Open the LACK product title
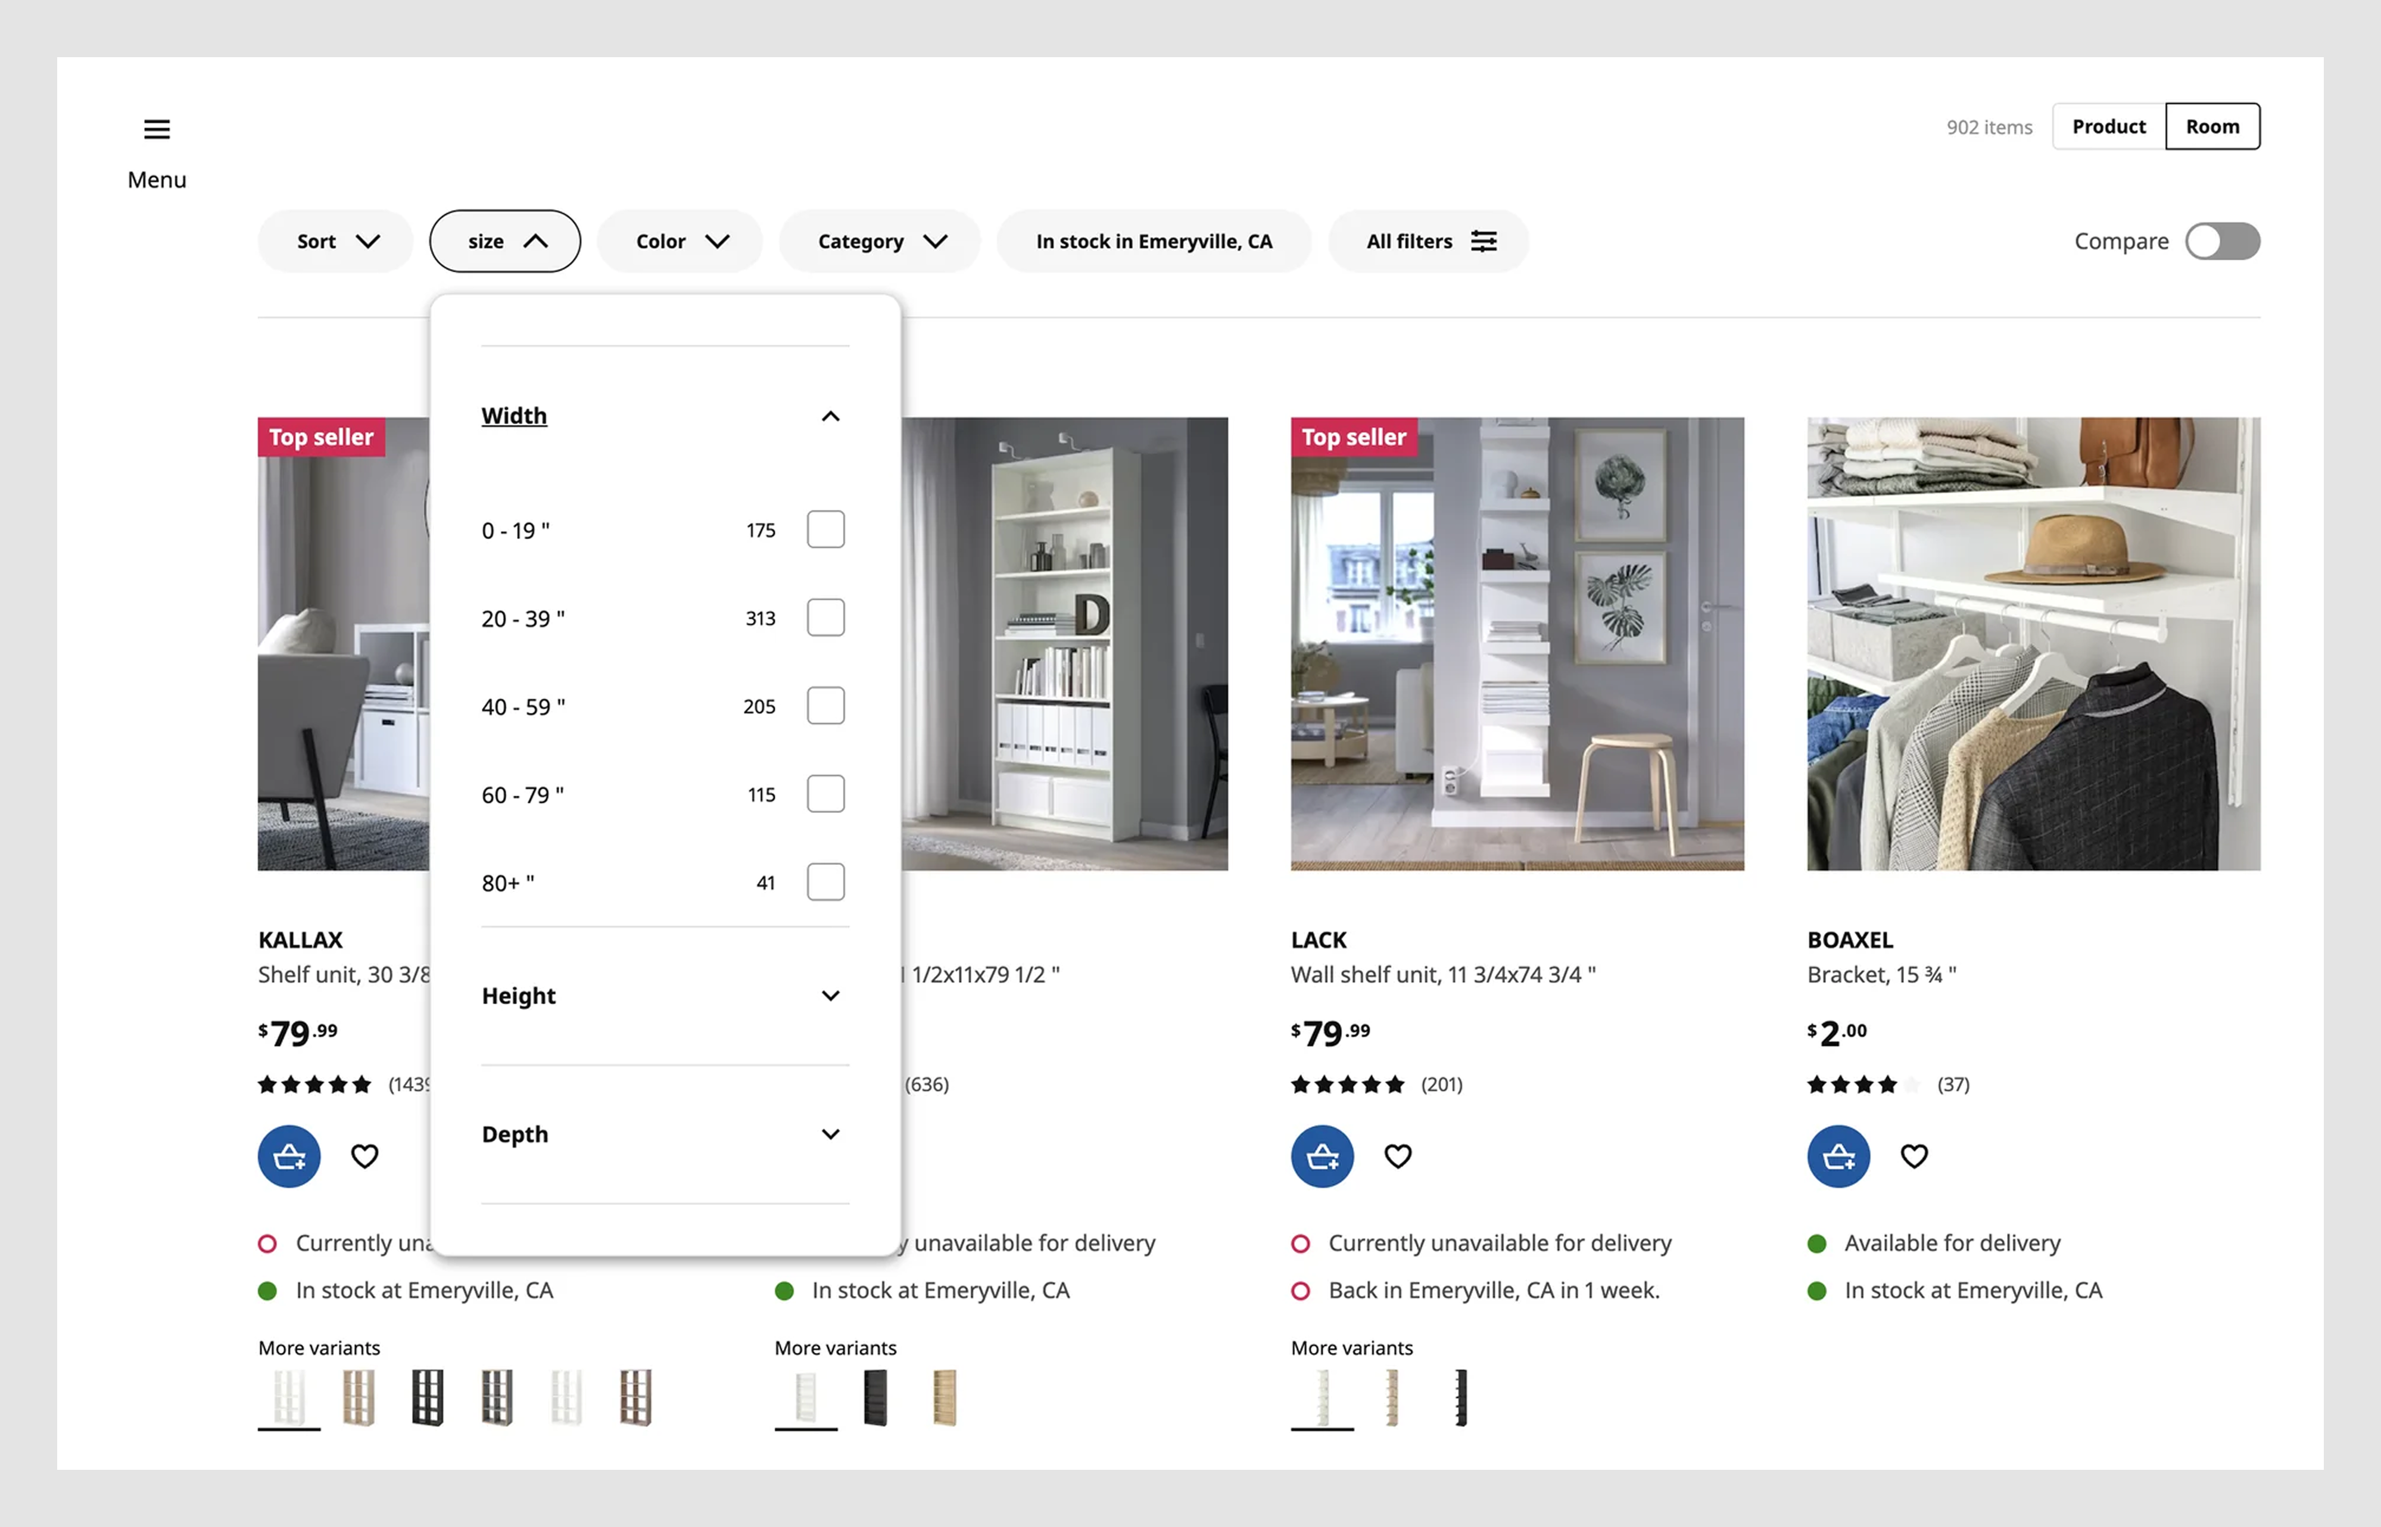Screen dimensions: 2381x1527 pos(1319,939)
